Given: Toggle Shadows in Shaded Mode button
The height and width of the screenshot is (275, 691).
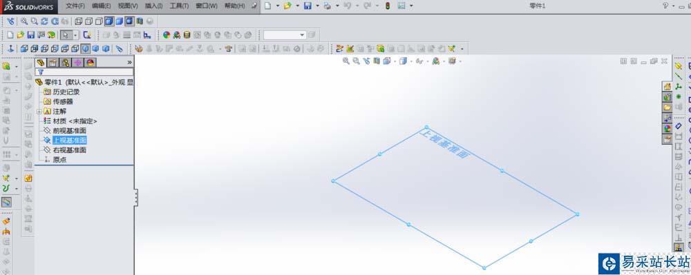Looking at the screenshot, I should [x=129, y=21].
